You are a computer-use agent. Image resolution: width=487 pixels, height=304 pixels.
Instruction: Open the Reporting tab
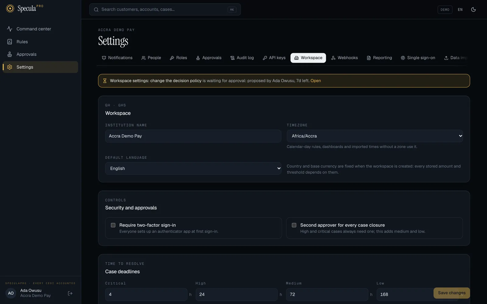pyautogui.click(x=379, y=58)
